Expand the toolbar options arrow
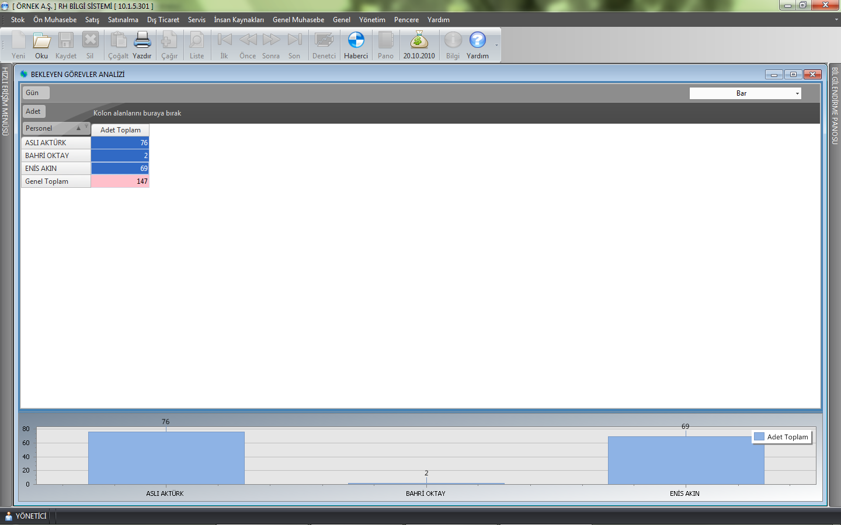Viewport: 841px width, 525px height. 496,45
